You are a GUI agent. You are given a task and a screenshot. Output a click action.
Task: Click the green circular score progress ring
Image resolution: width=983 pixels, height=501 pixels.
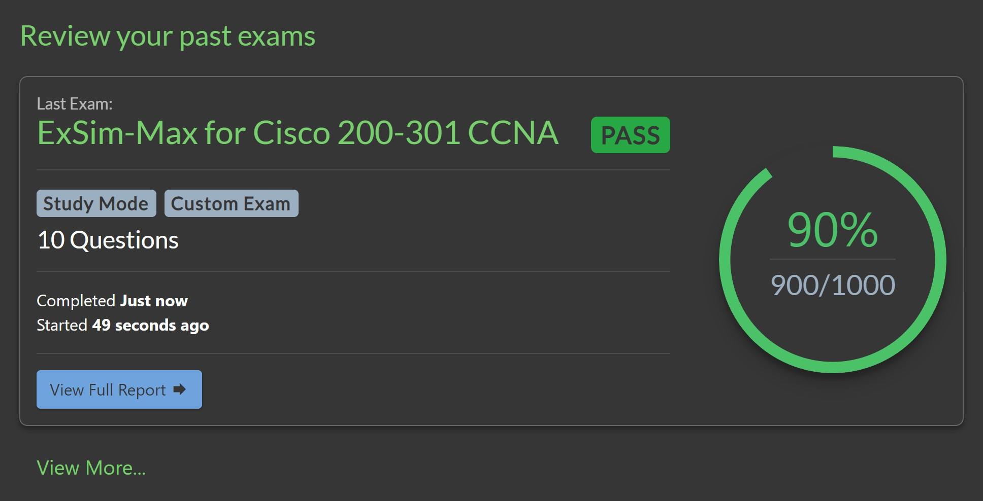pos(940,260)
